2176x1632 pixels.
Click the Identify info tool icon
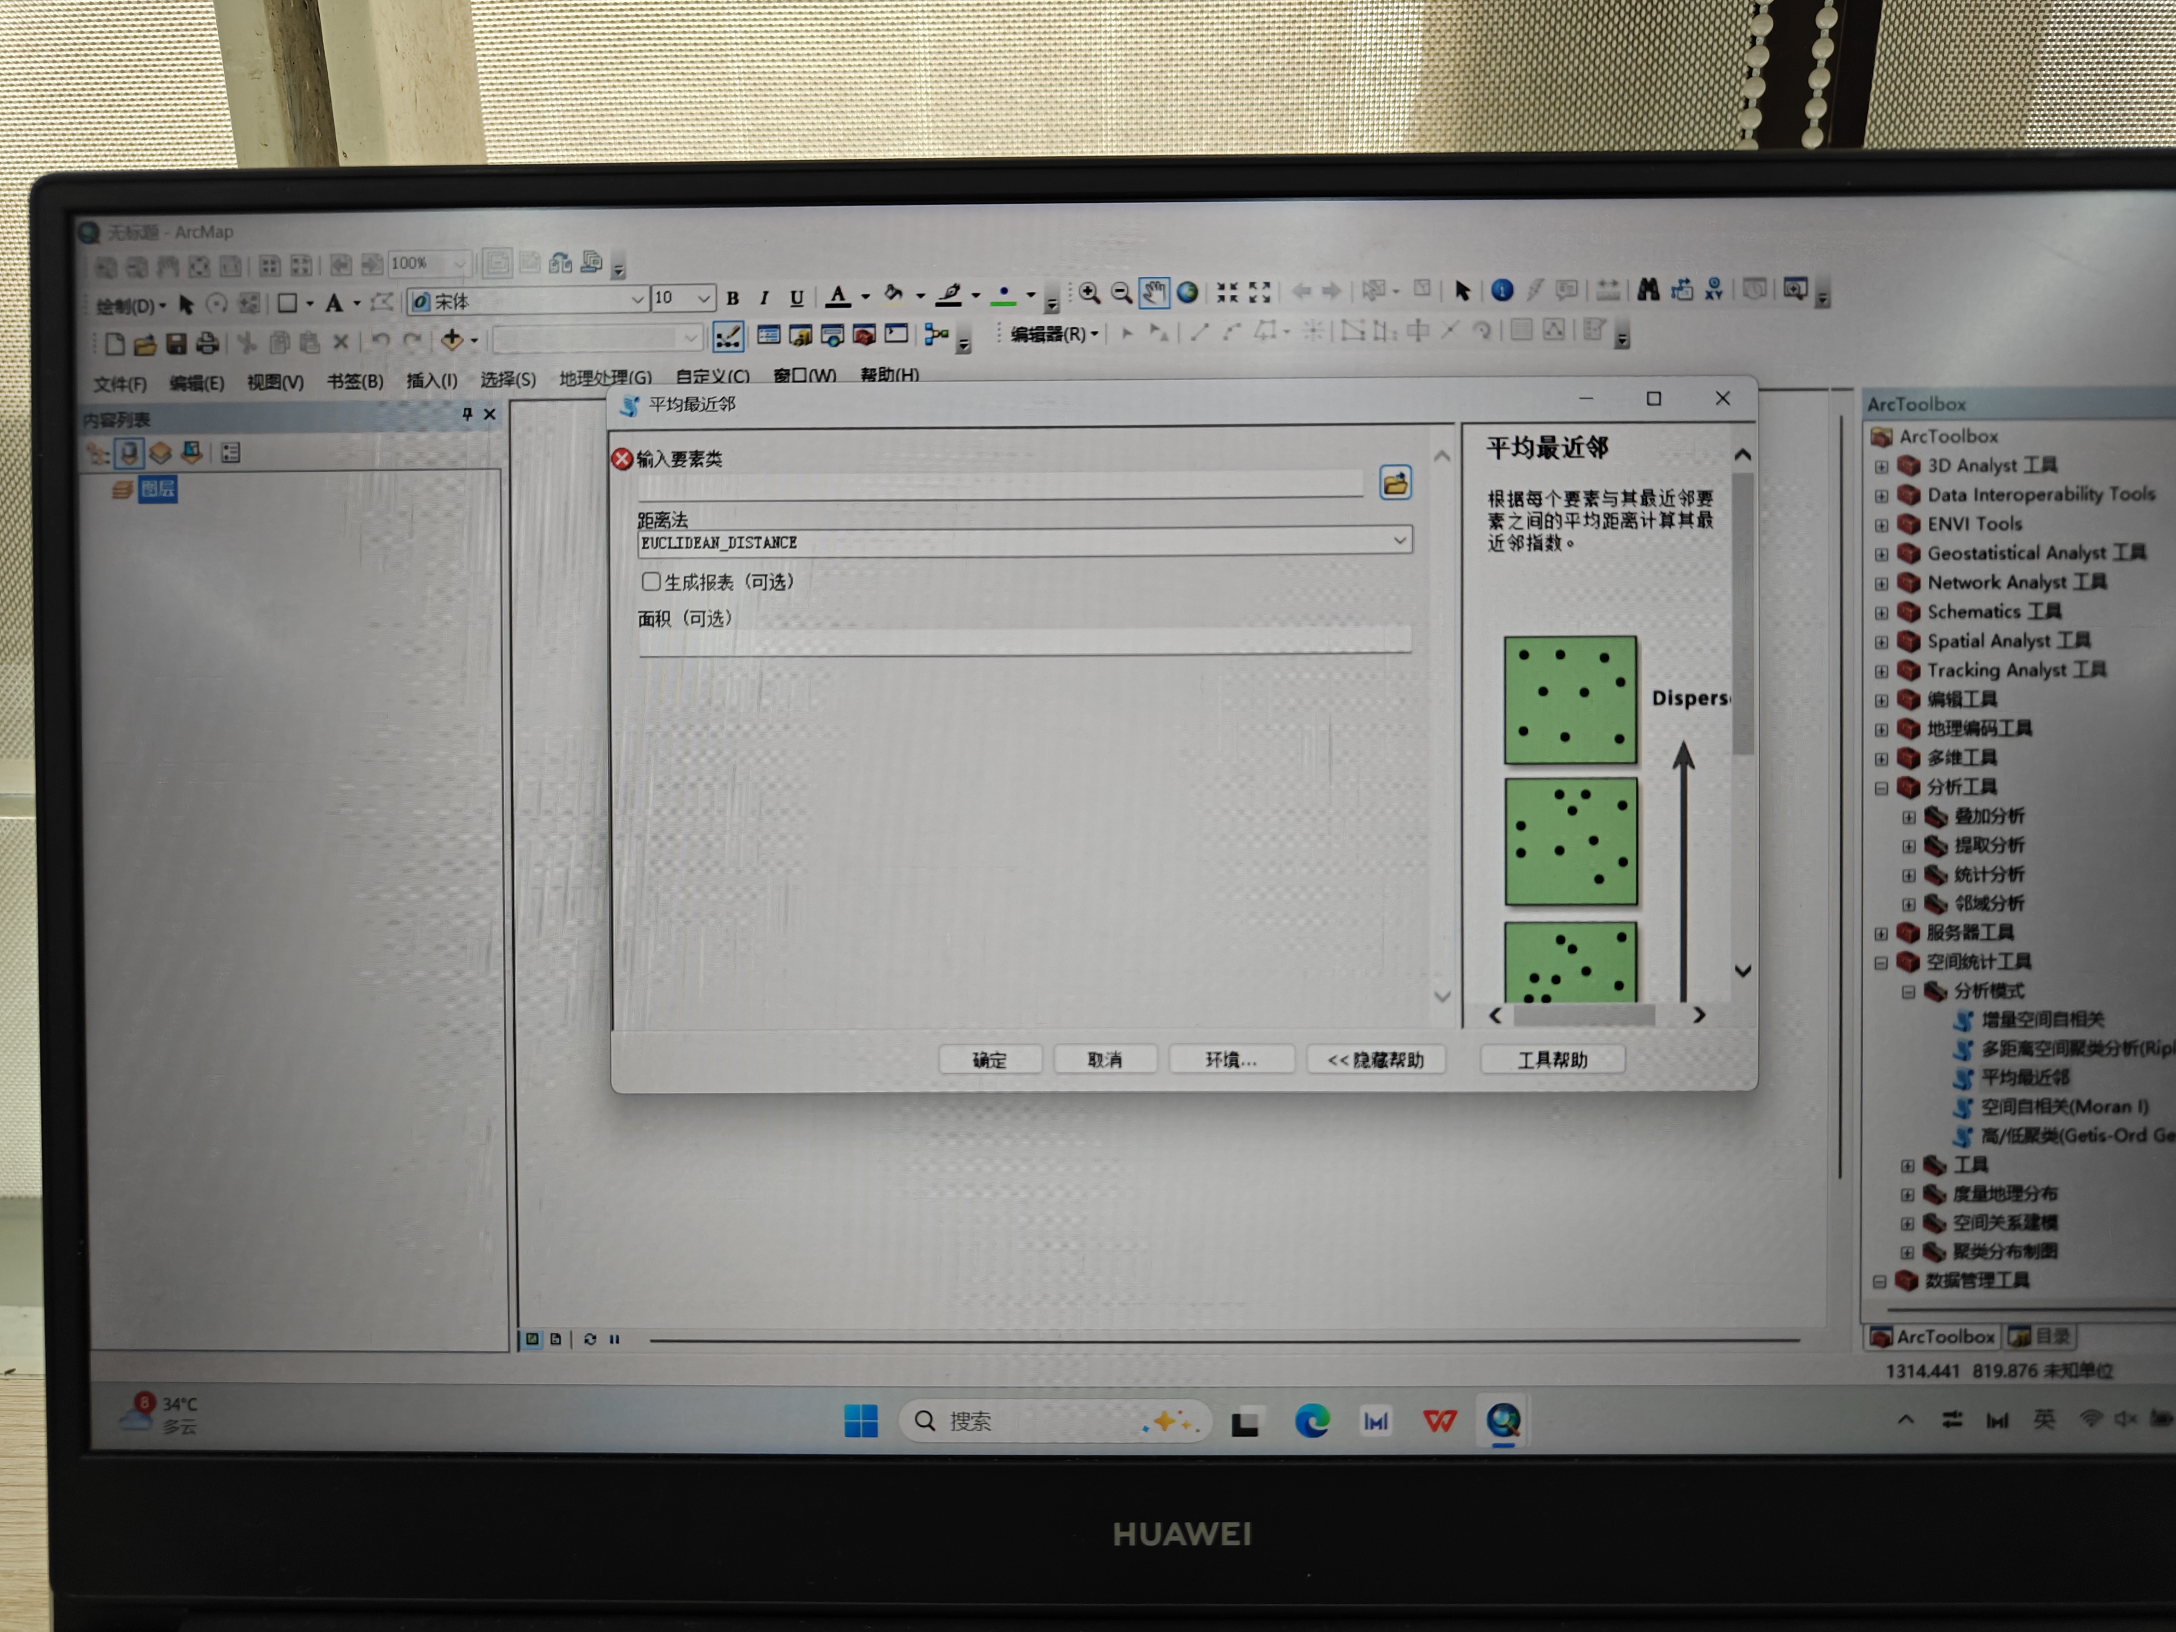point(1501,290)
